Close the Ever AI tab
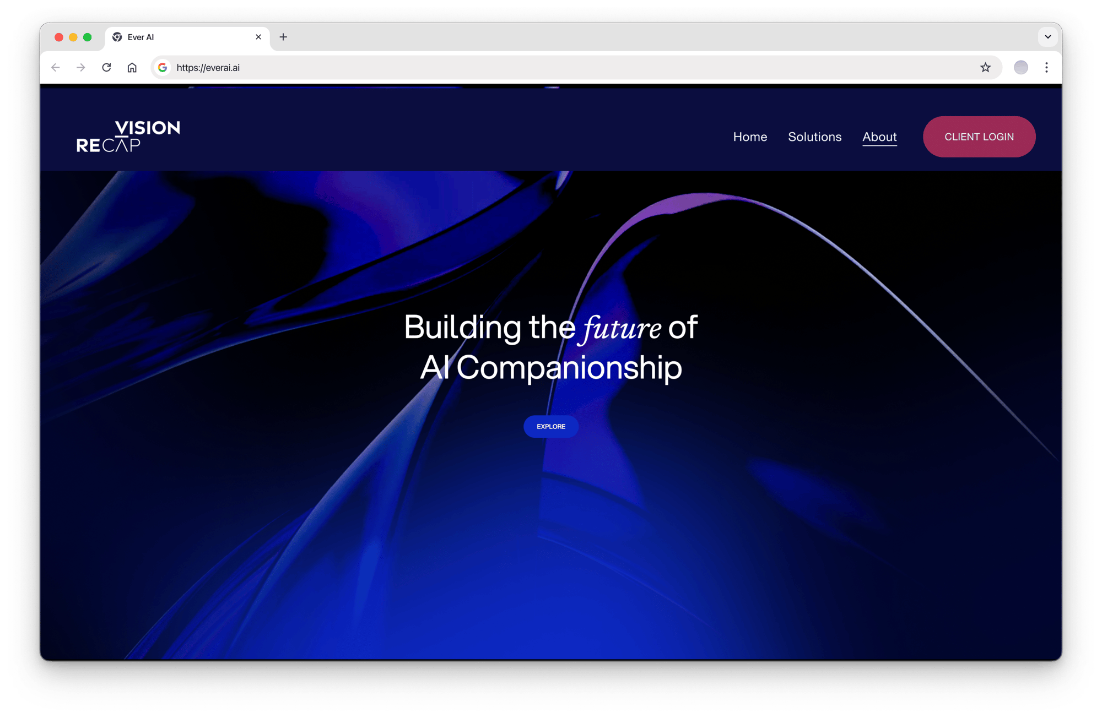This screenshot has width=1102, height=718. [x=258, y=37]
